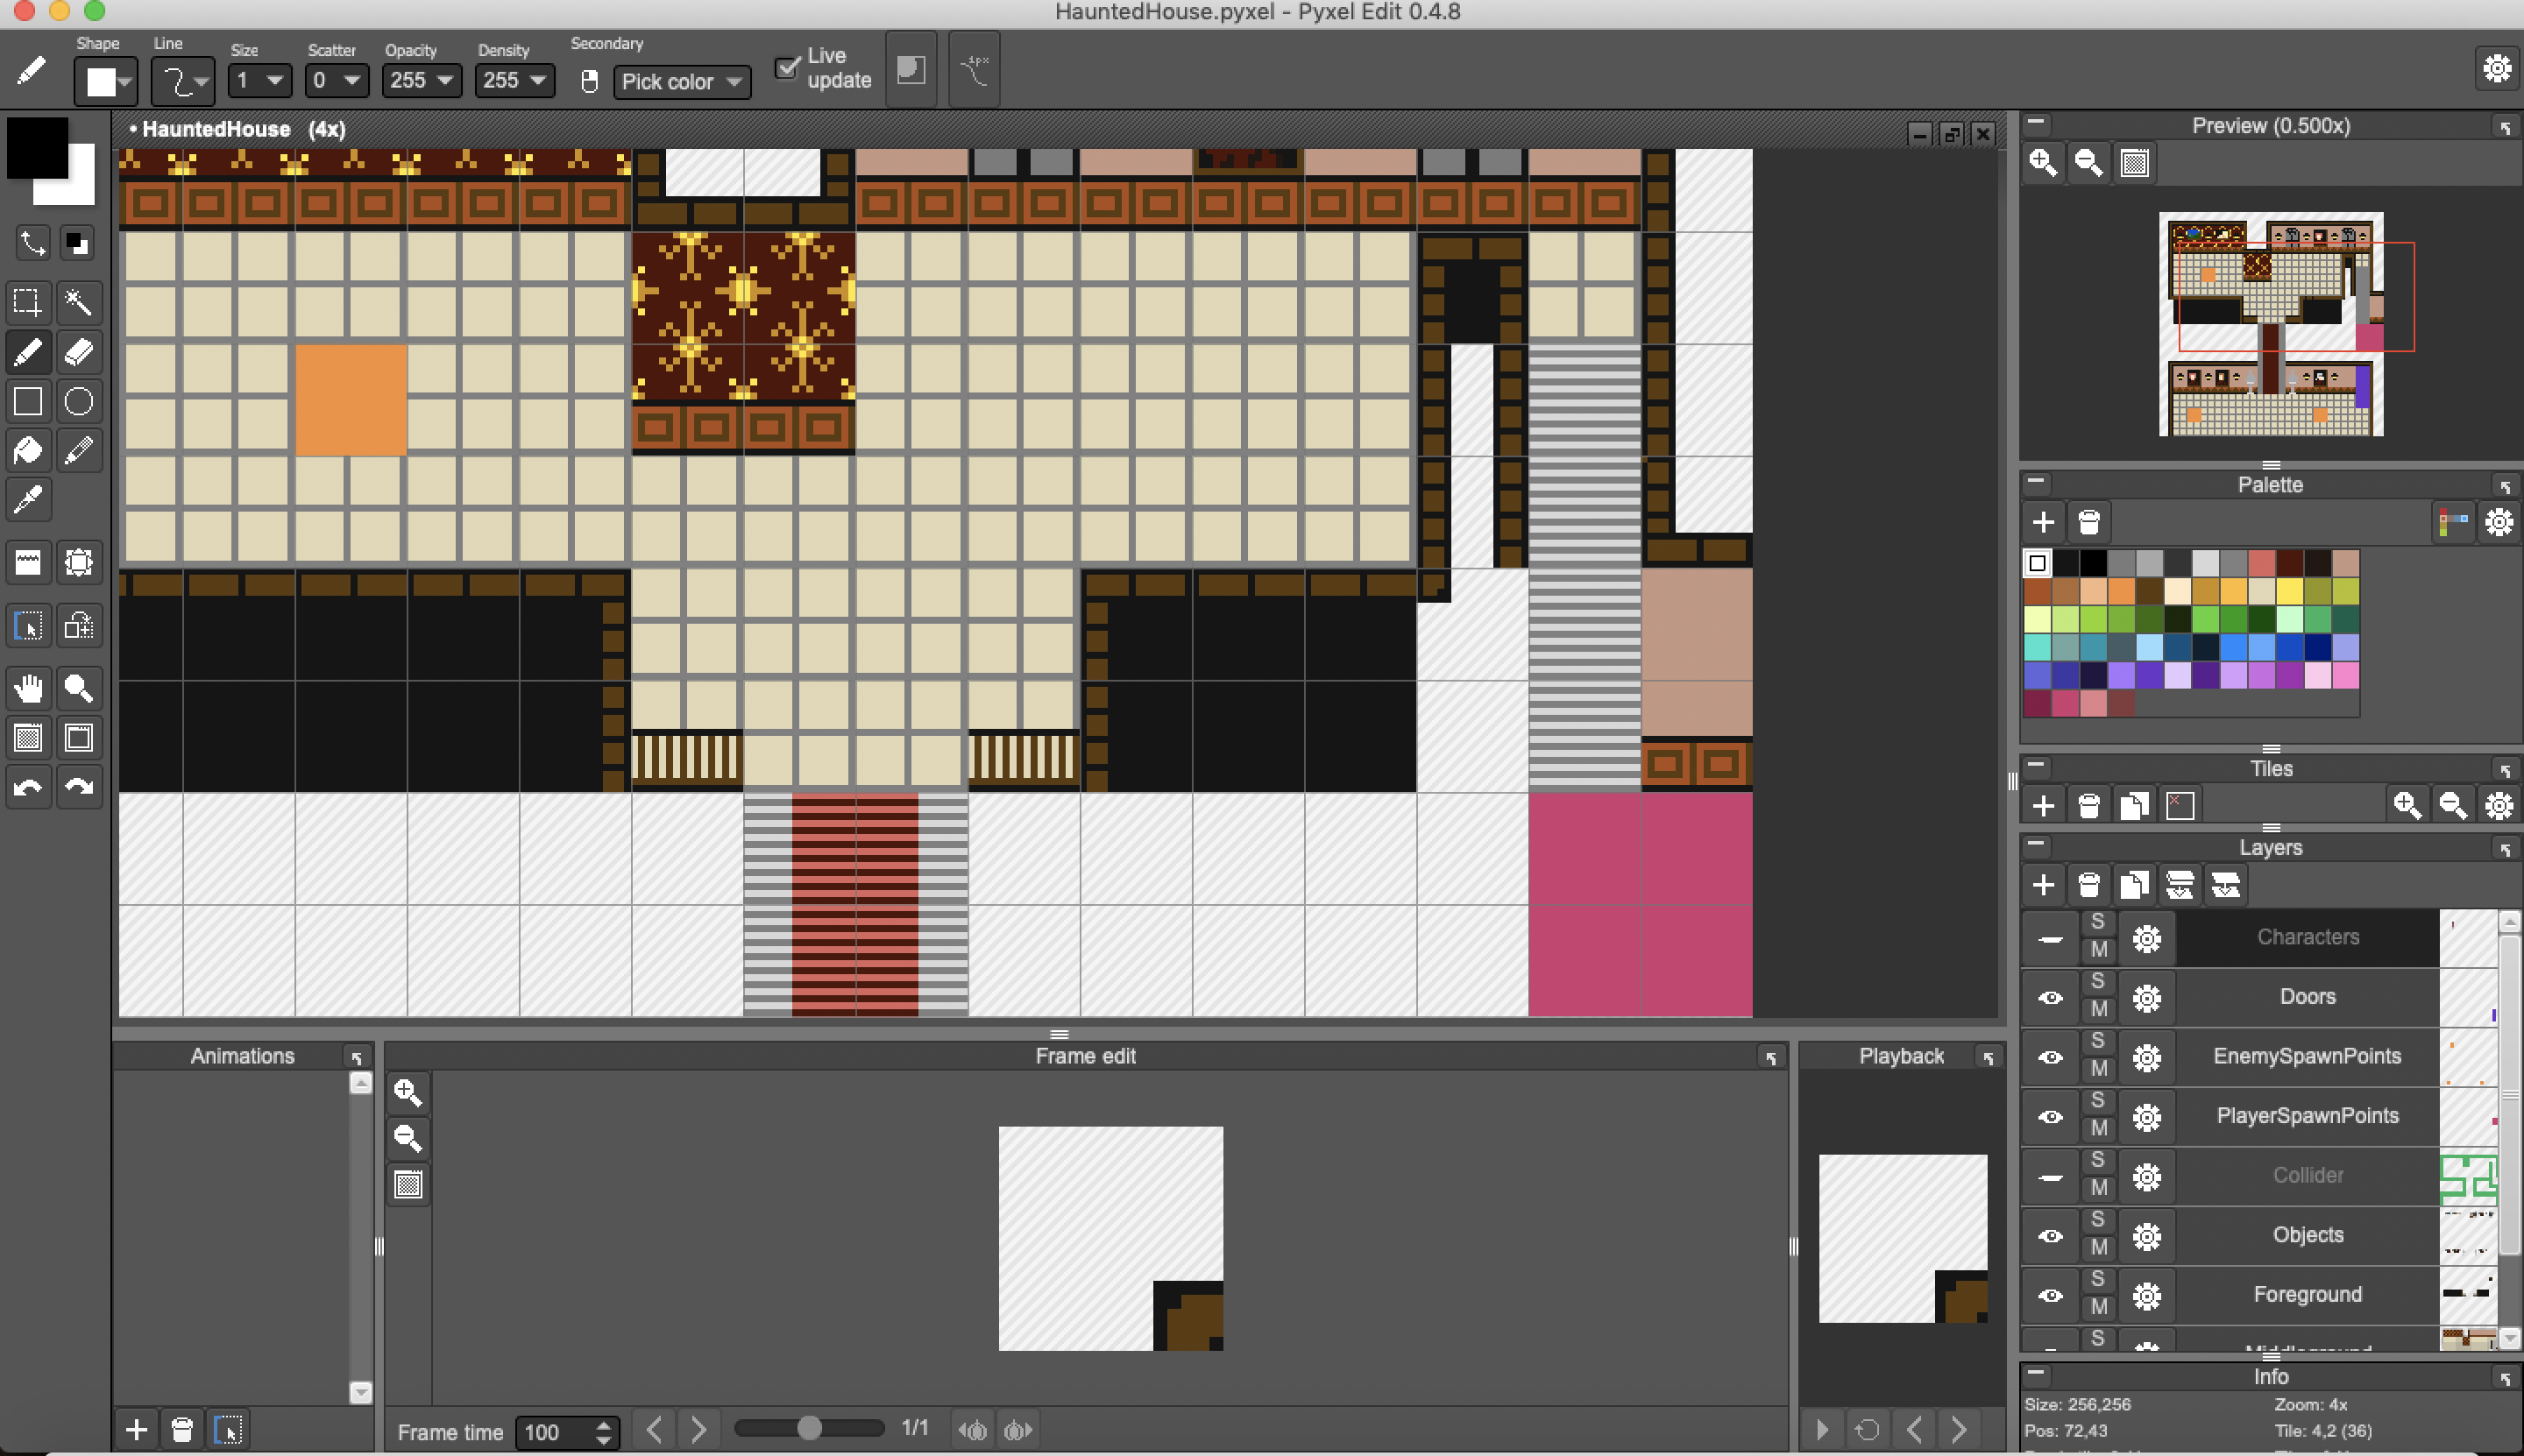This screenshot has height=1456, width=2524.
Task: Hide the Objects layer visibility
Action: click(x=2050, y=1236)
